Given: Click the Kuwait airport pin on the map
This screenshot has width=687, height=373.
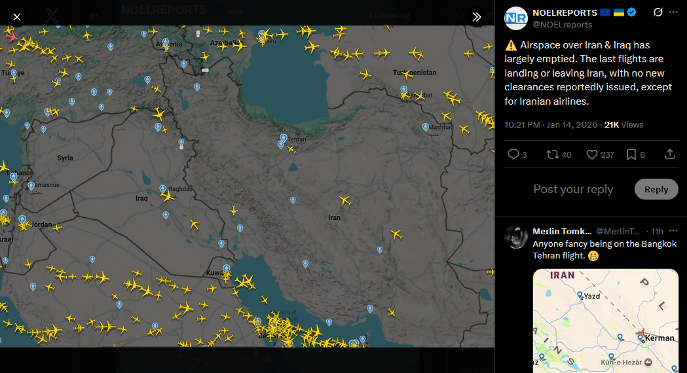Looking at the screenshot, I should coord(226,268).
